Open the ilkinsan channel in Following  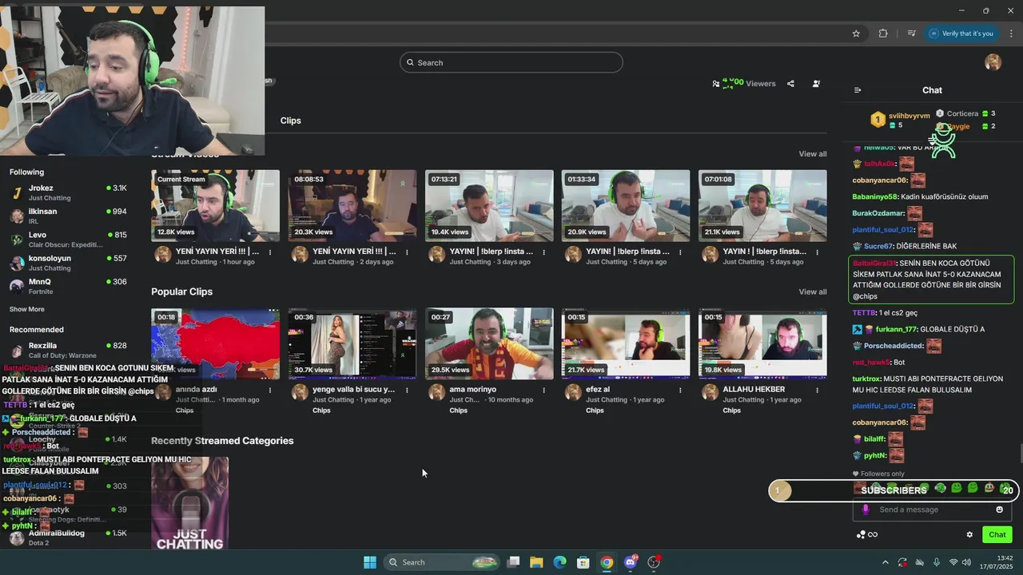tap(68, 216)
